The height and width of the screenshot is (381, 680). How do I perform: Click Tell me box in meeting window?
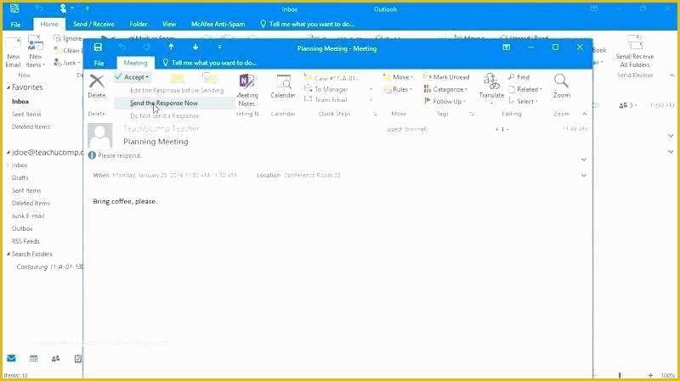pyautogui.click(x=210, y=63)
